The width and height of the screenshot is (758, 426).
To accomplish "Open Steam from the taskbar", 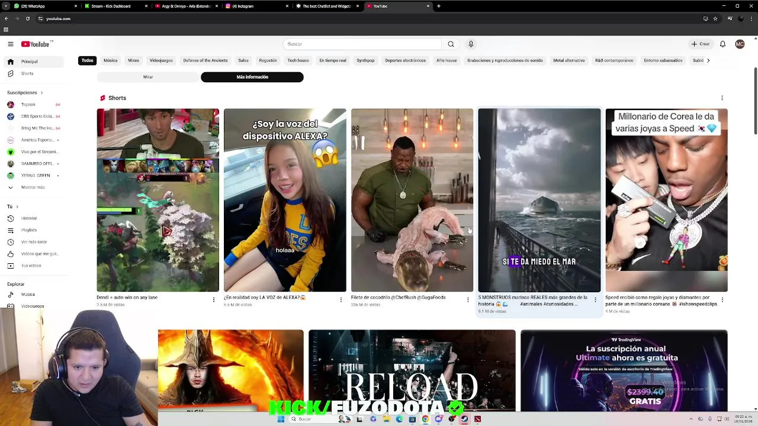I will [464, 419].
